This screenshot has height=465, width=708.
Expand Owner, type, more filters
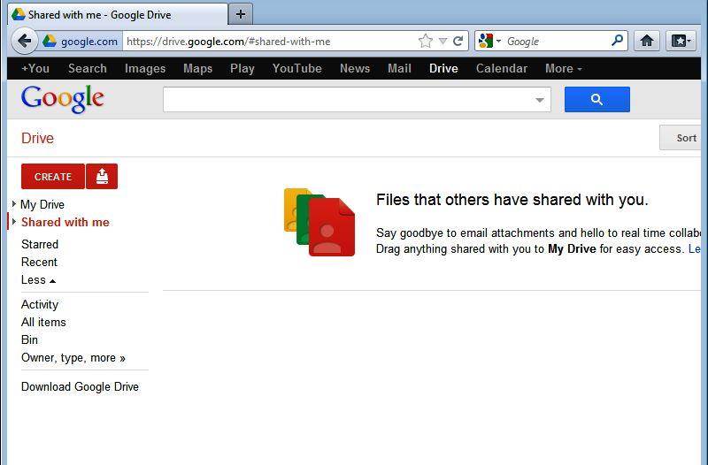tap(73, 358)
